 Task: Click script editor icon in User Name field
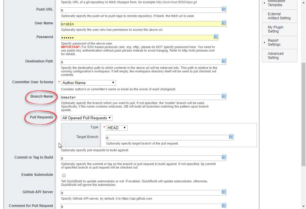(224, 23)
